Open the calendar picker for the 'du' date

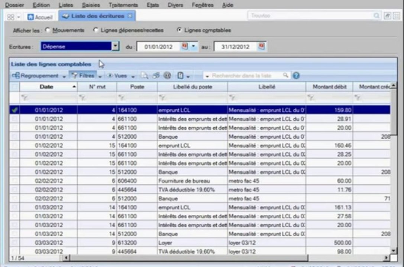click(184, 46)
